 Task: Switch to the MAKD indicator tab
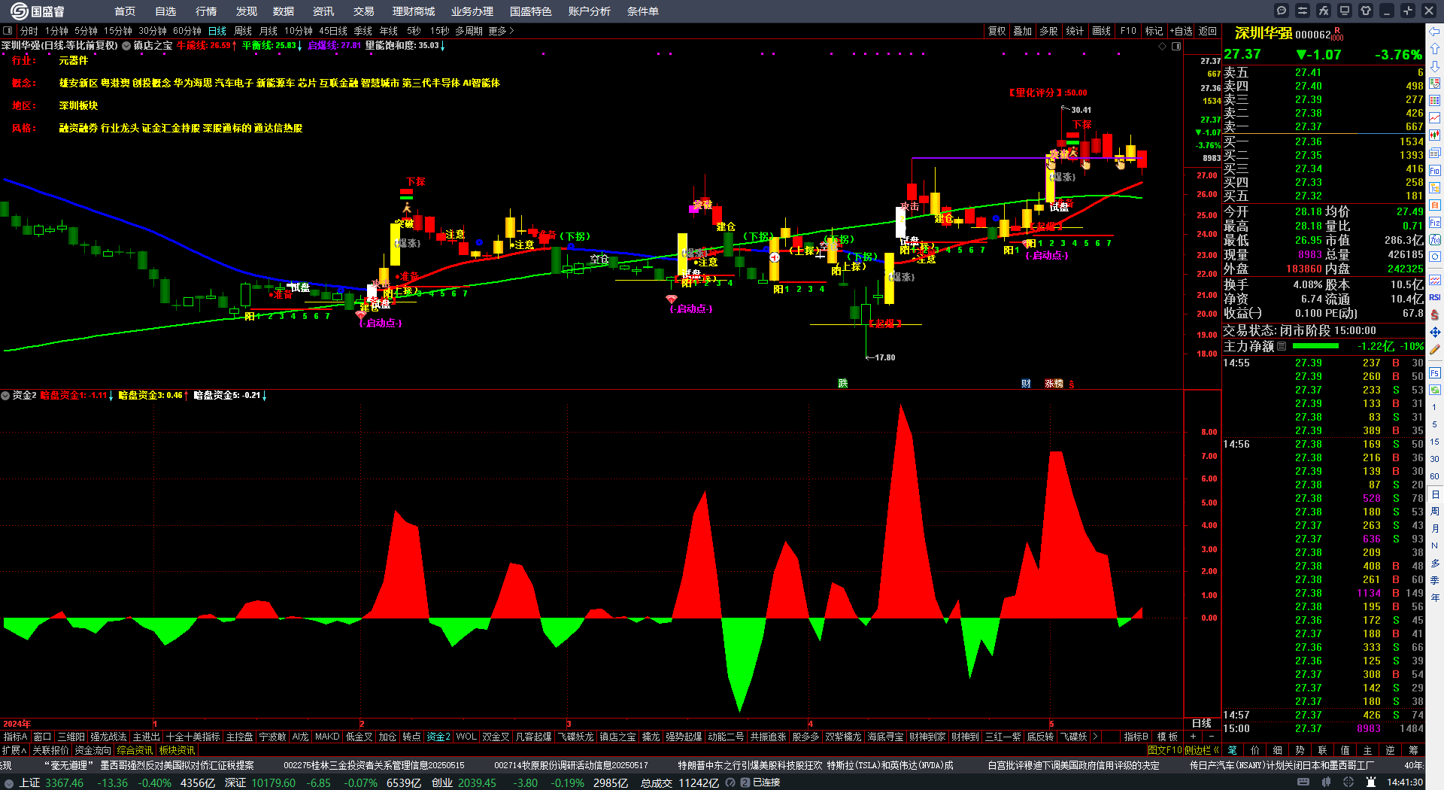click(327, 737)
